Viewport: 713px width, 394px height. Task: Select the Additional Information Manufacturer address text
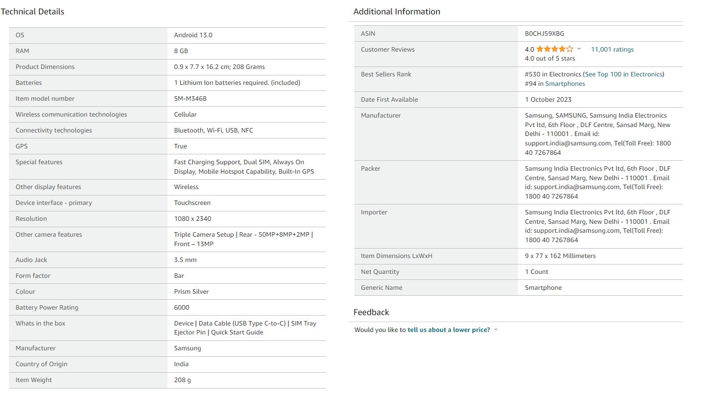[598, 134]
